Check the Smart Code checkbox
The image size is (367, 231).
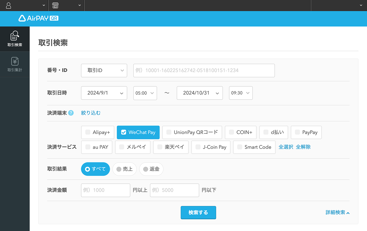tap(240, 147)
